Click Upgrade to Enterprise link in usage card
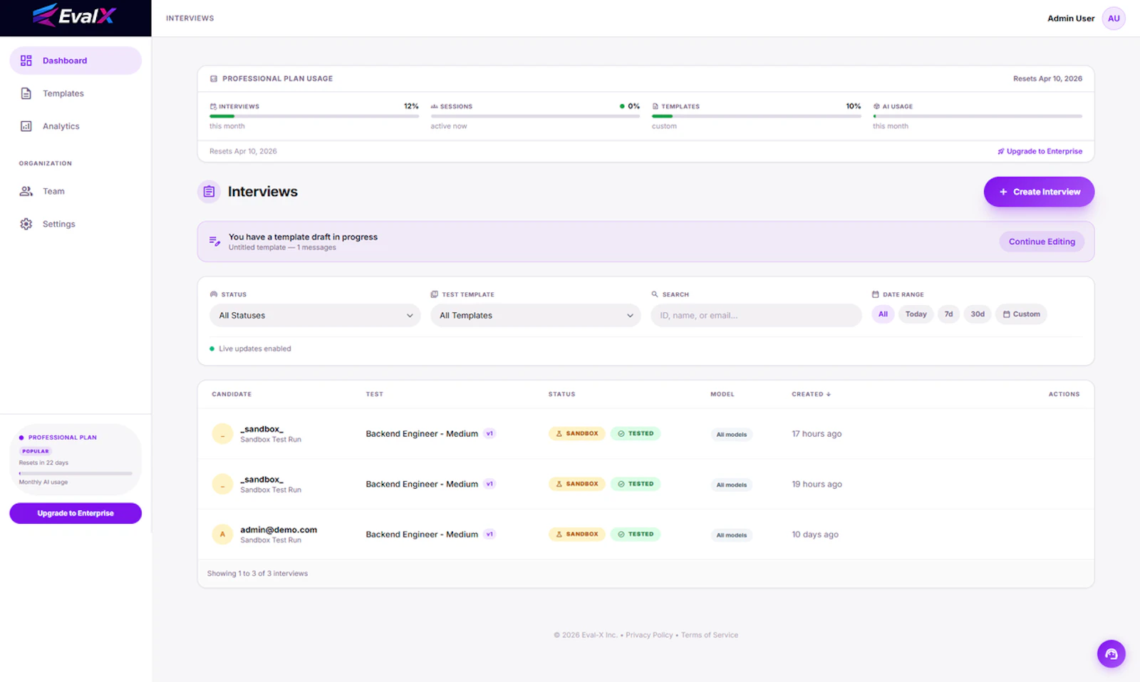 pyautogui.click(x=1040, y=151)
